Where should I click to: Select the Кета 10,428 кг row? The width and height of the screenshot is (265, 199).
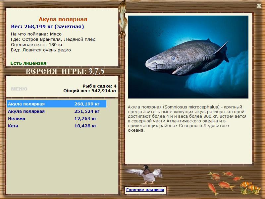pyautogui.click(x=57, y=126)
